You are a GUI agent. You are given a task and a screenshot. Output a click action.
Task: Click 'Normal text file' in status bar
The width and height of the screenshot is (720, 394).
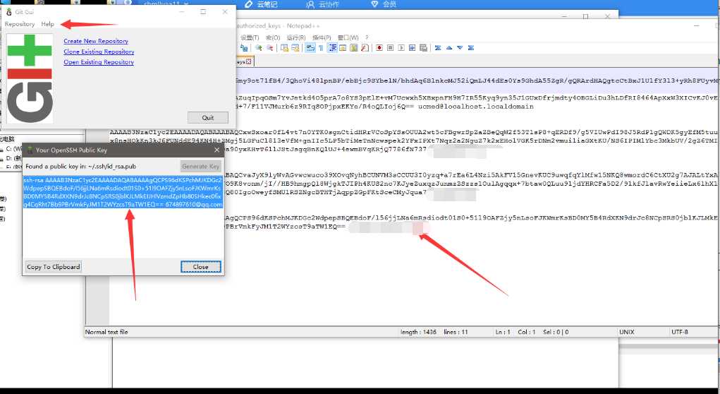click(106, 332)
